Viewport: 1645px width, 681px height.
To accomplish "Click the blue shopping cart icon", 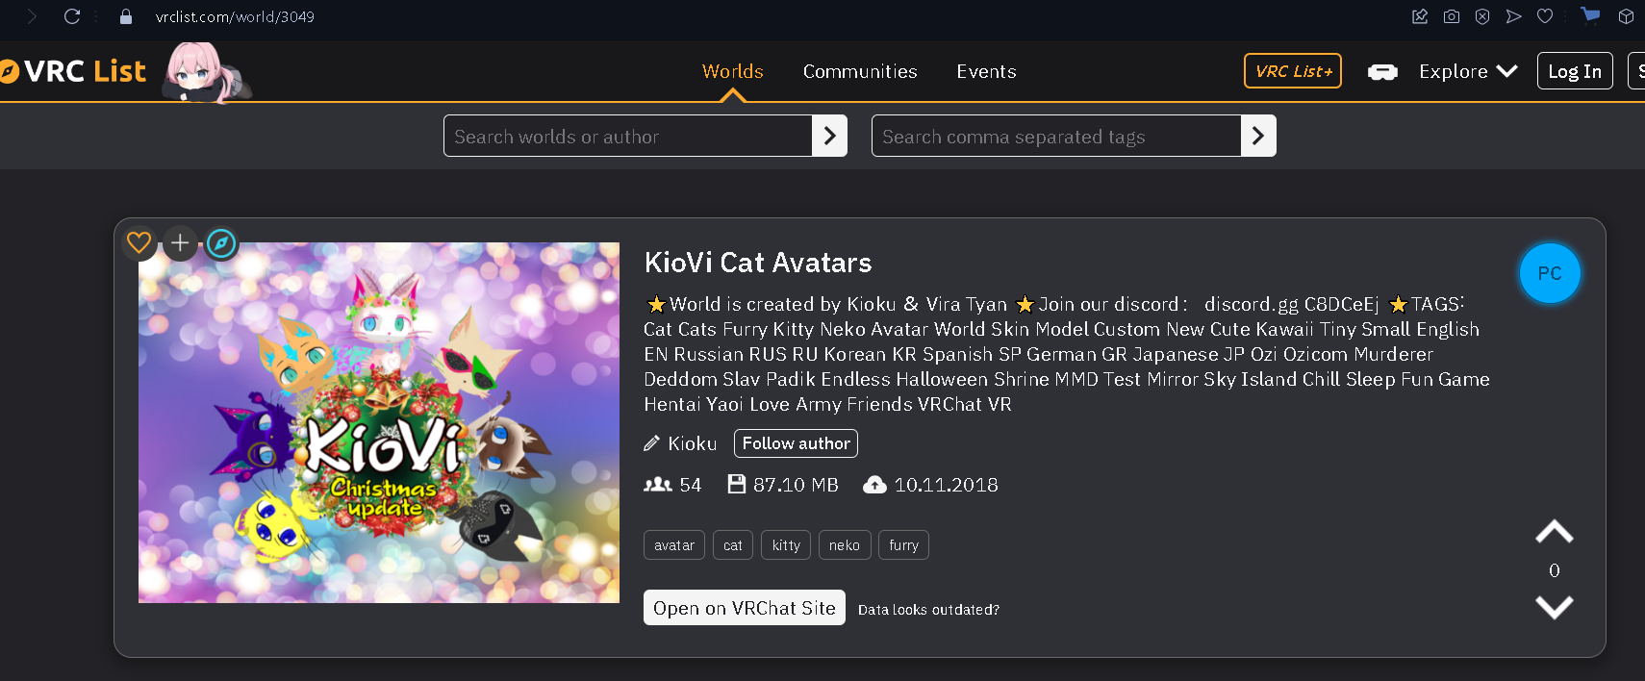I will pos(1590,15).
